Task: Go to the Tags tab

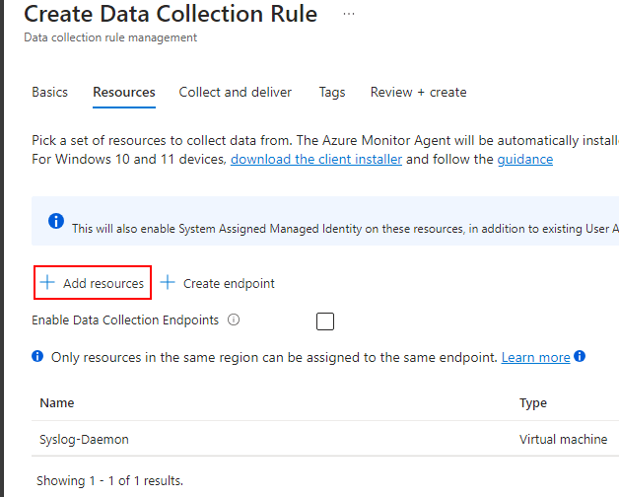Action: pos(332,92)
